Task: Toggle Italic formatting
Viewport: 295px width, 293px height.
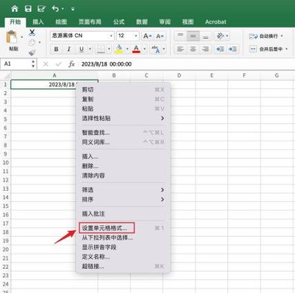Action: click(68, 49)
